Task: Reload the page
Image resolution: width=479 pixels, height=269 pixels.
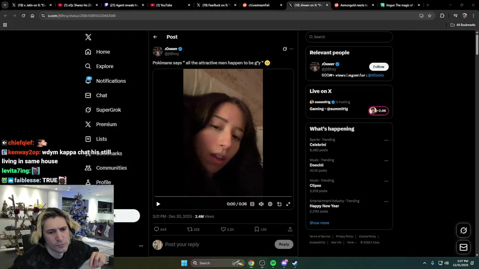Action: point(23,16)
